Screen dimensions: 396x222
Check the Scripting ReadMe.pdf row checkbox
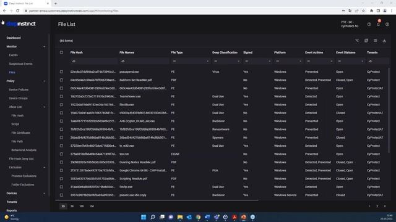point(61,179)
